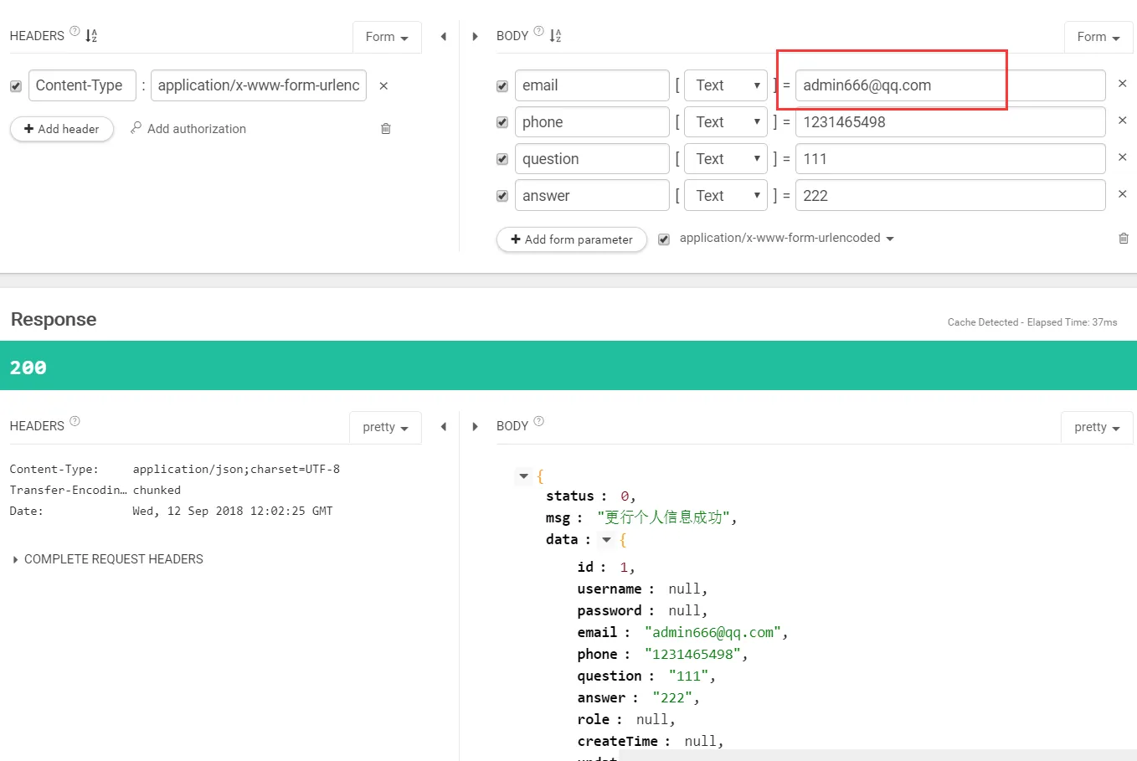The height and width of the screenshot is (761, 1137).
Task: Edit the 222 value field
Action: pos(950,196)
